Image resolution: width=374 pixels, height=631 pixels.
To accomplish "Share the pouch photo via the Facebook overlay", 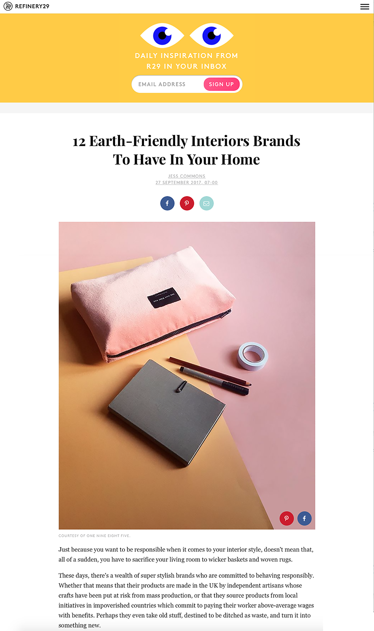I will click(304, 518).
